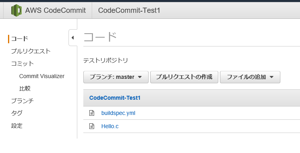Viewport: 300px width, 153px height.
Task: Click the AWS CodeCommit logo icon
Action: click(16, 10)
